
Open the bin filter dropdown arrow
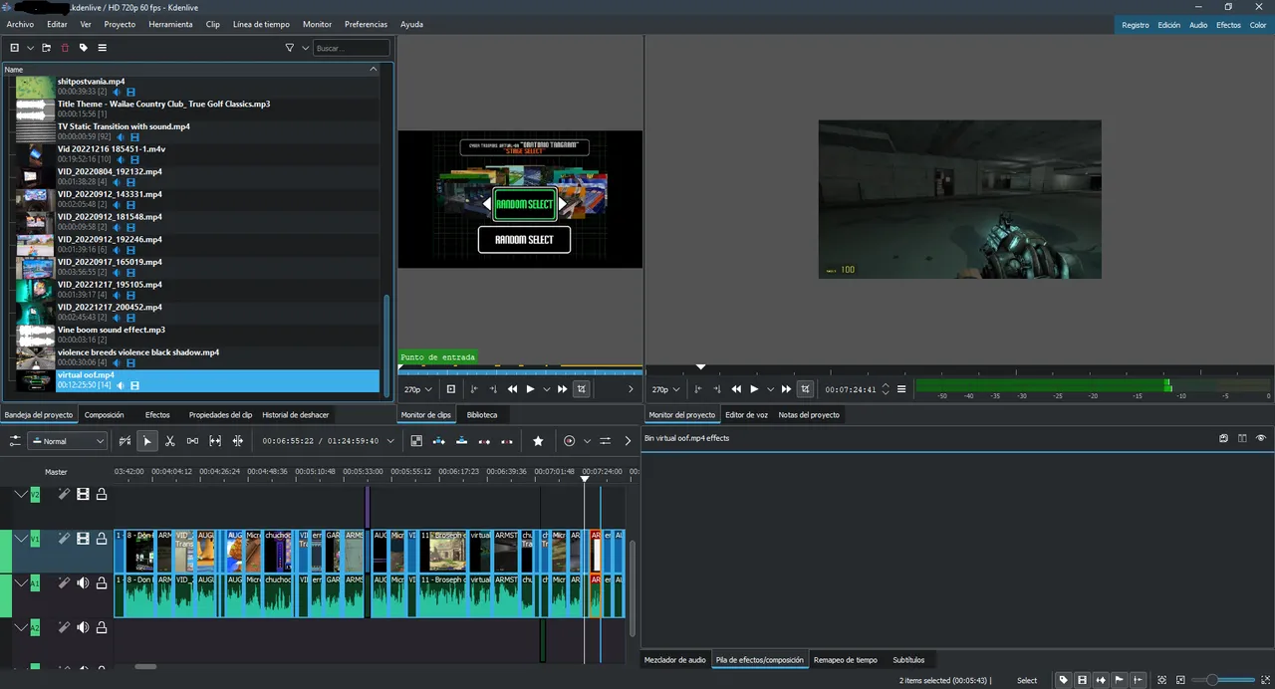point(305,48)
